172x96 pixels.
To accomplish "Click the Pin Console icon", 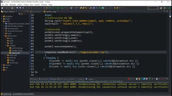I will coord(150,79).
